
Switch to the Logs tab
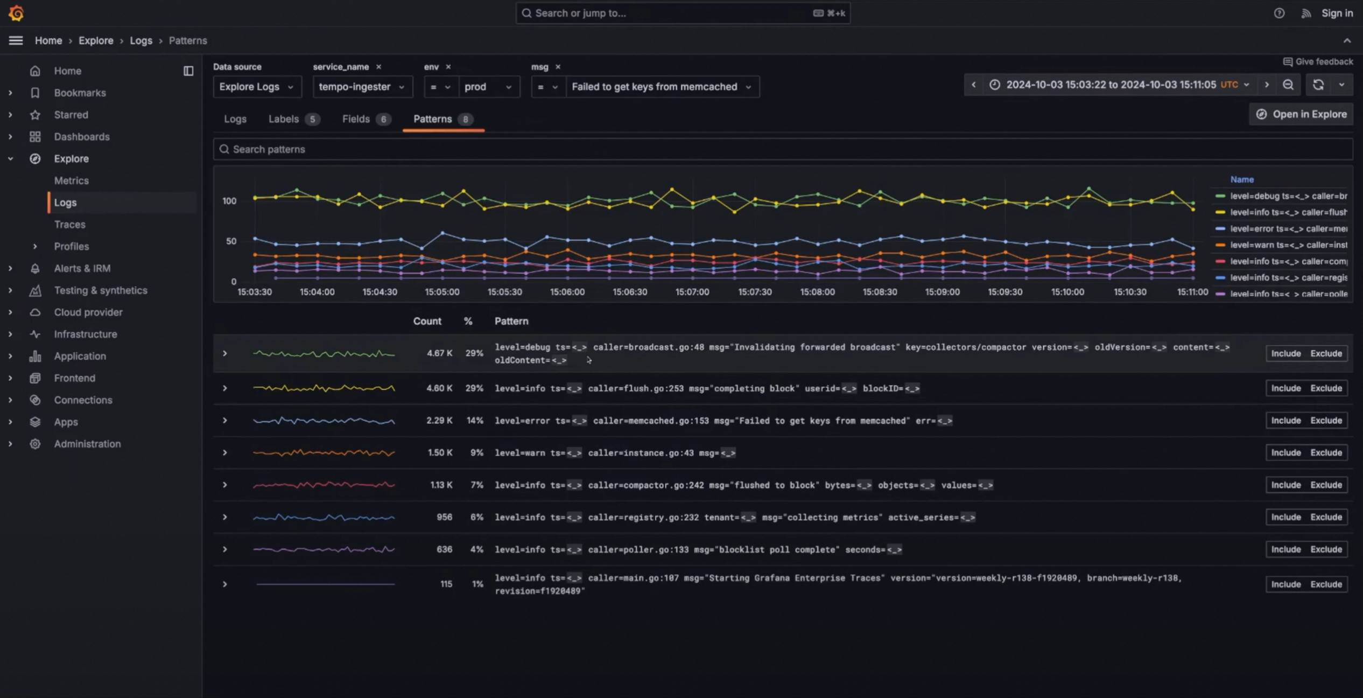coord(235,119)
